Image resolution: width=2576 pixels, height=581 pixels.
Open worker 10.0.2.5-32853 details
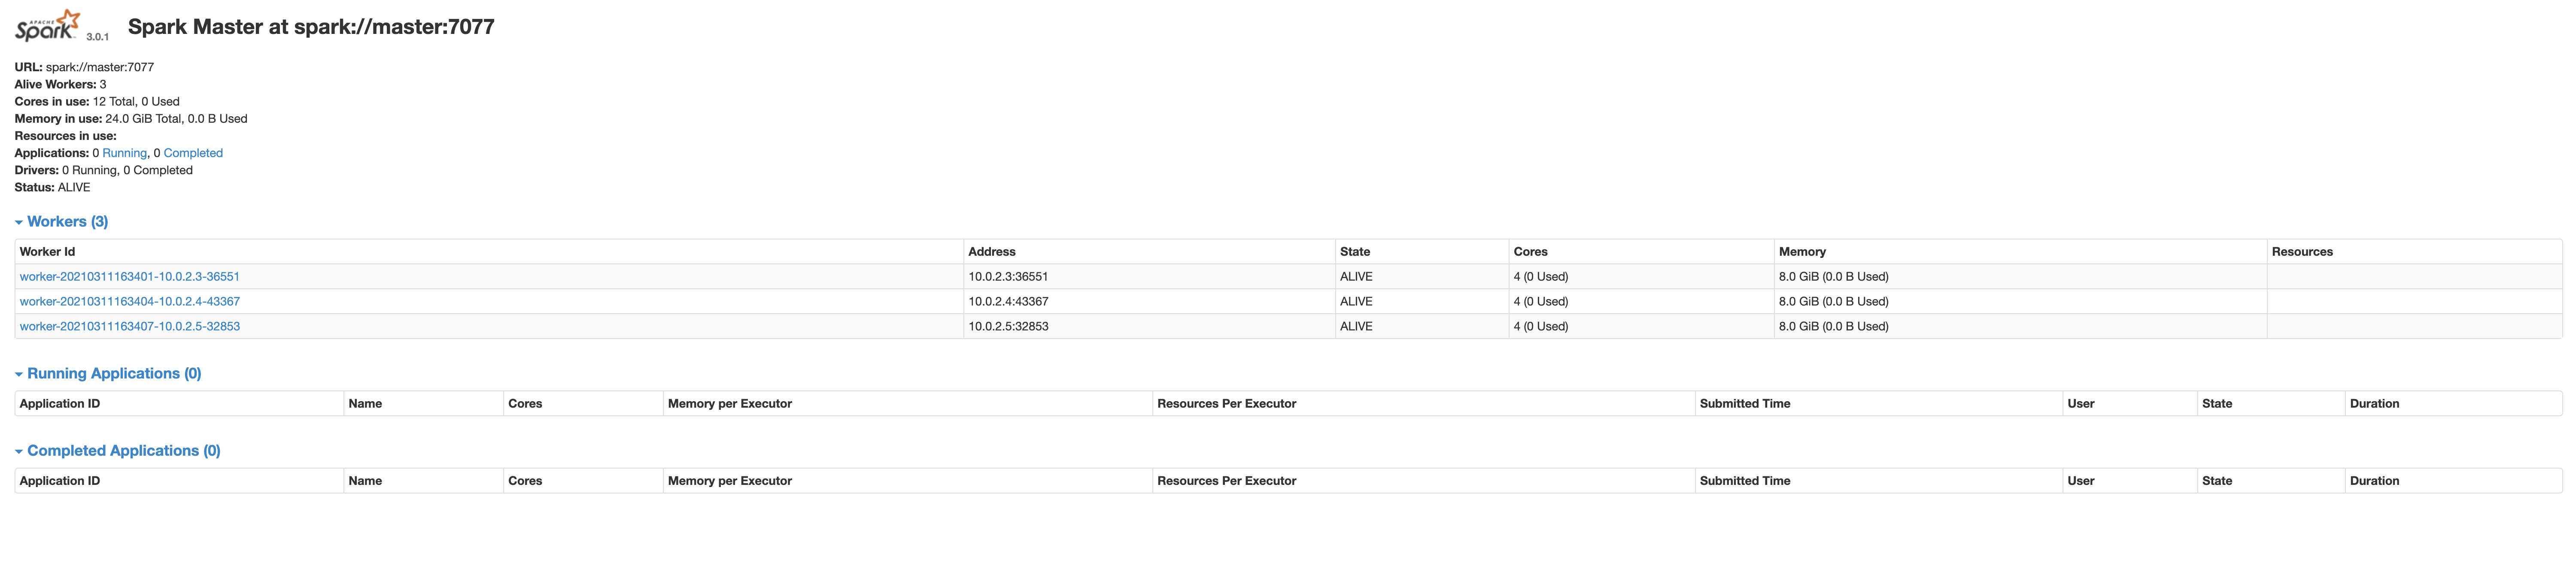click(130, 327)
